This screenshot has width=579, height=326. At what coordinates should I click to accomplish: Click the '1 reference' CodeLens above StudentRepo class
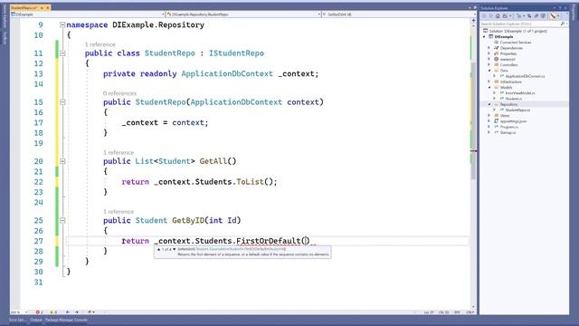(100, 44)
